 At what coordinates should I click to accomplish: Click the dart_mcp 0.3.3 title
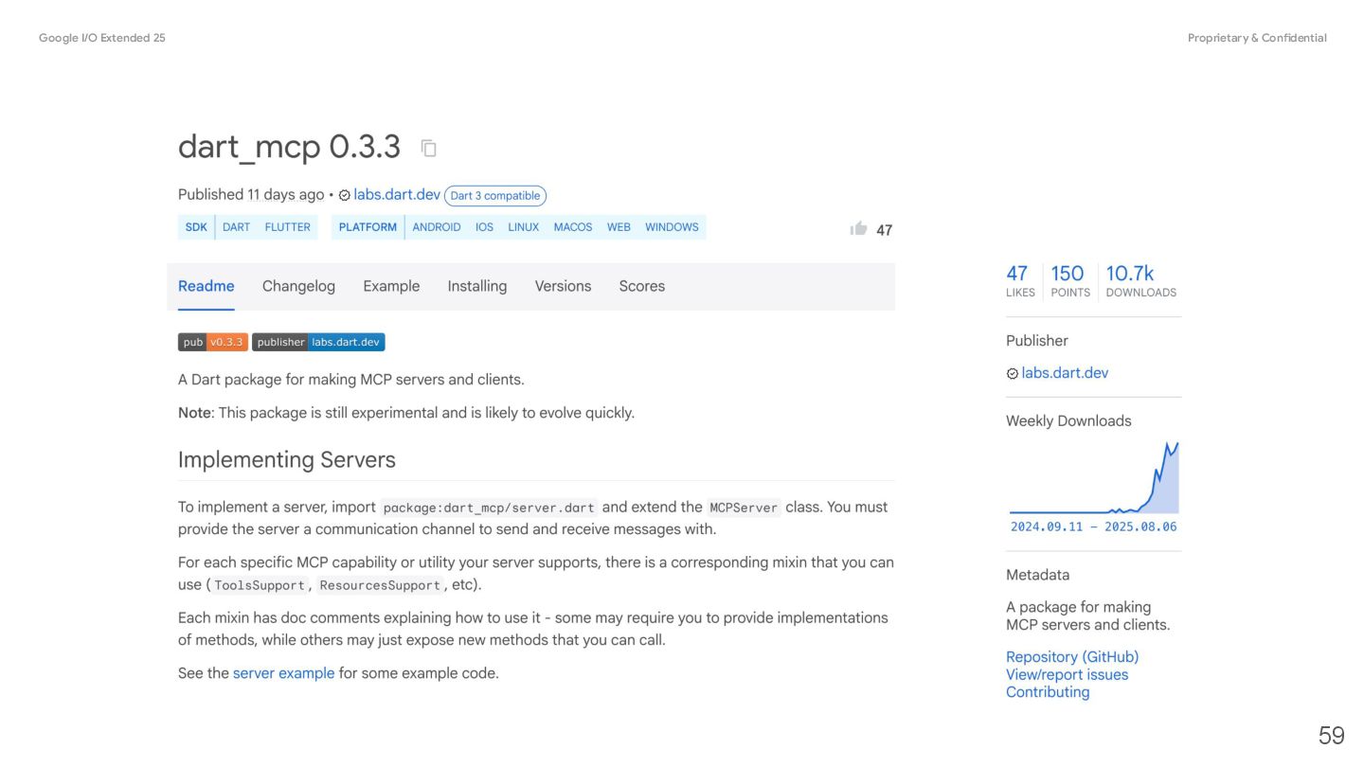coord(289,147)
